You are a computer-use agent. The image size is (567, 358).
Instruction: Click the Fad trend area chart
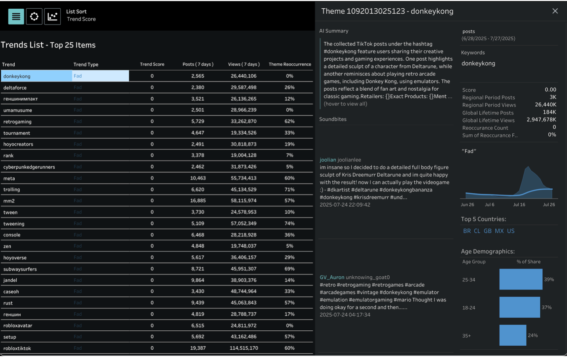(x=509, y=182)
